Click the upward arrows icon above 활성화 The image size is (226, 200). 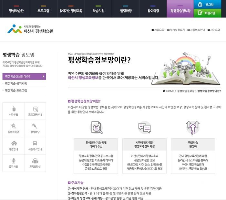point(193,128)
